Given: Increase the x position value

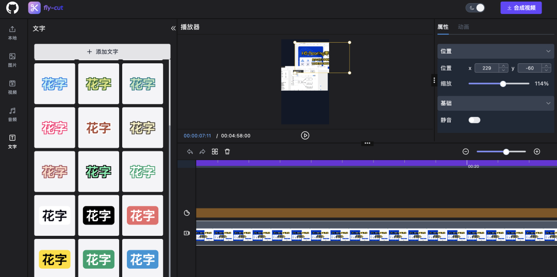Looking at the screenshot, I should click(503, 65).
